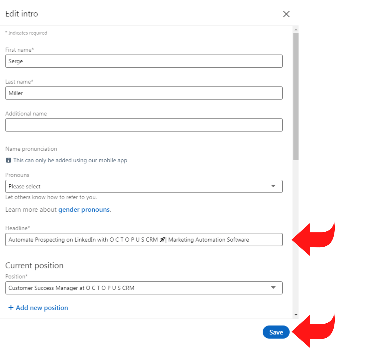Click the Name pronunciation label
Screen dimensions: 368x358
point(31,149)
